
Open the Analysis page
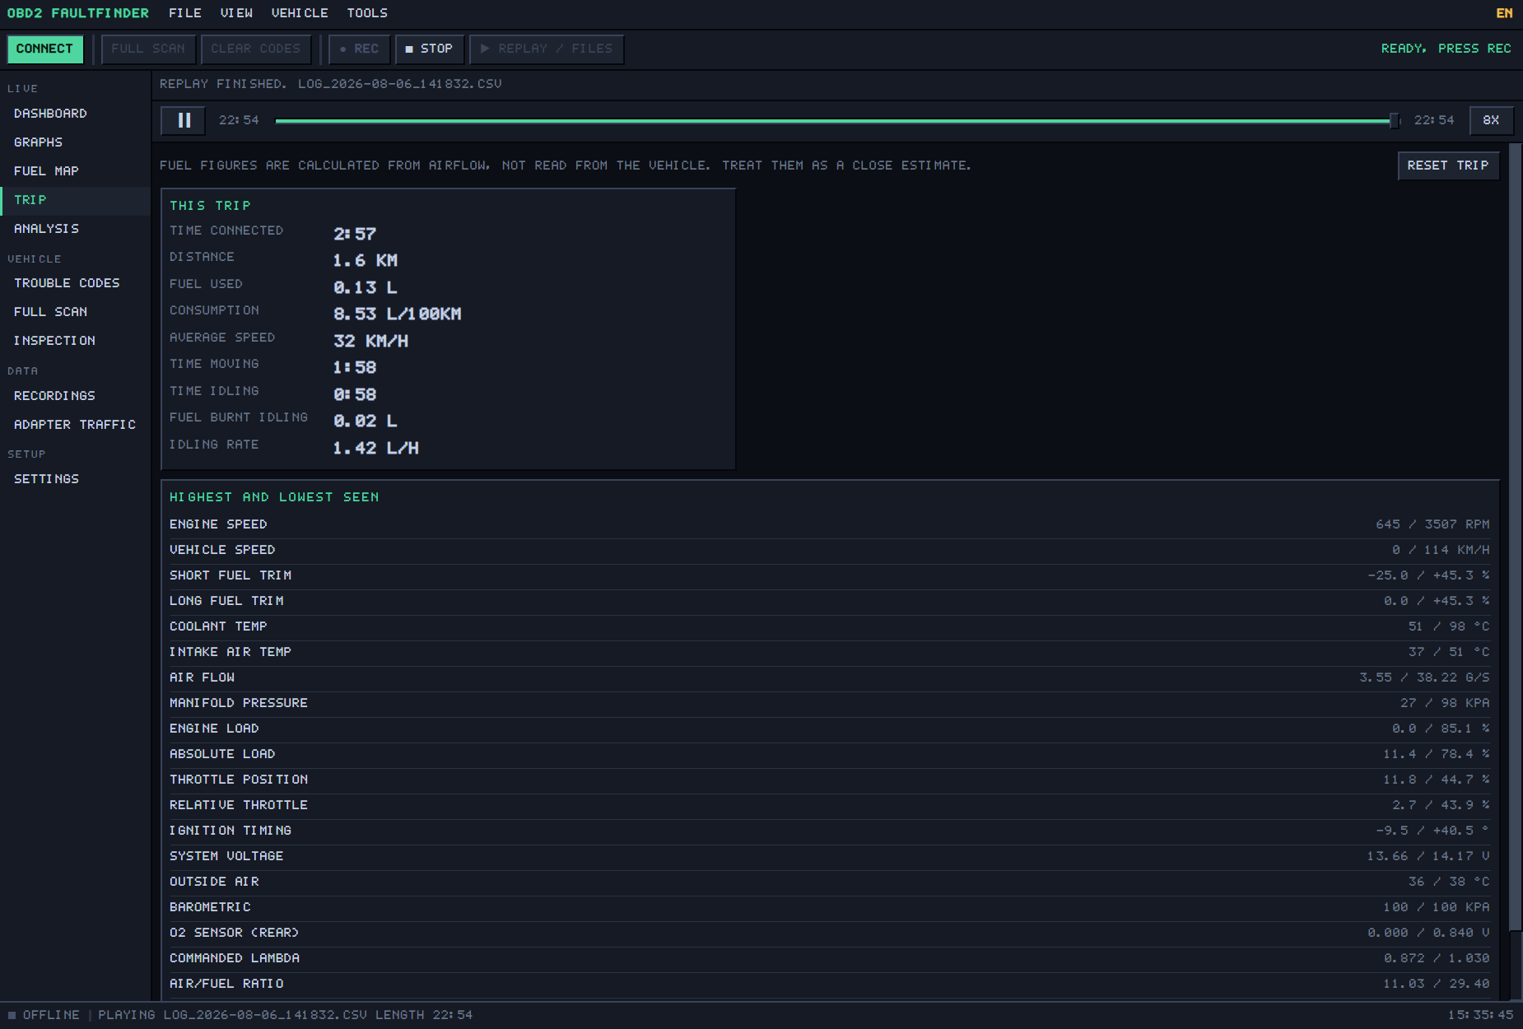pyautogui.click(x=76, y=229)
